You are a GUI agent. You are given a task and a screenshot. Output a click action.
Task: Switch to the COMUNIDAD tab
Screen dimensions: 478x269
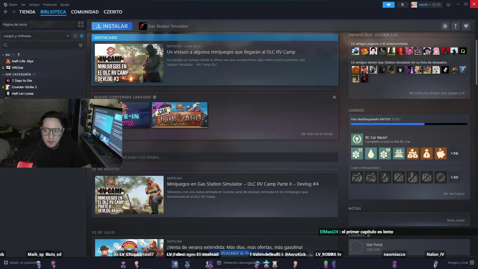click(85, 12)
